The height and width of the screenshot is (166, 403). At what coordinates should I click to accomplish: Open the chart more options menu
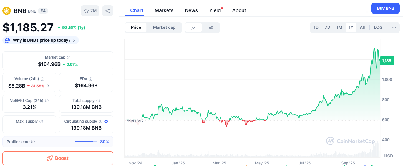coord(394,27)
